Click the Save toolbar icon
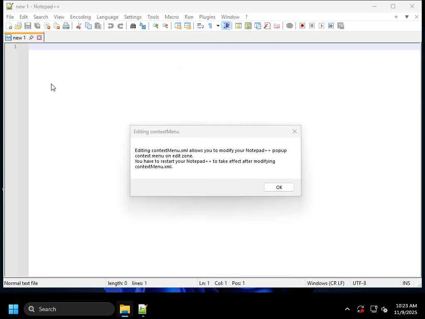The height and width of the screenshot is (319, 425). click(28, 26)
